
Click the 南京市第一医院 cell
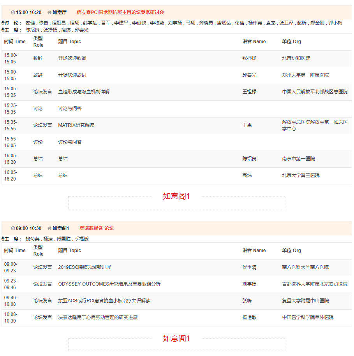298,159
